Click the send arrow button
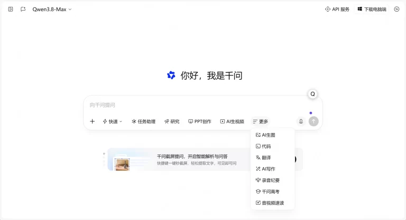The image size is (406, 220). tap(313, 121)
